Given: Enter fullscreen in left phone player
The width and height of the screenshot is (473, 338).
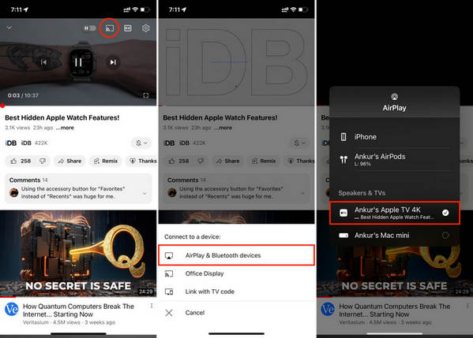Looking at the screenshot, I should pyautogui.click(x=146, y=95).
